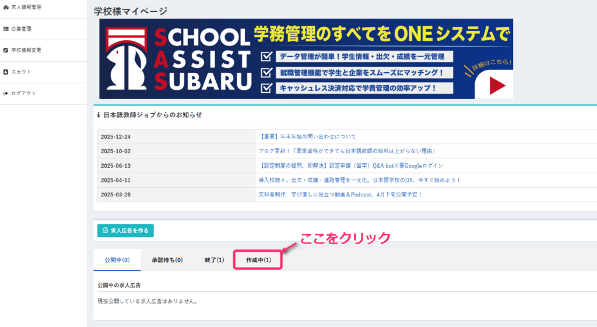Click the 応募管理 list icon
The image size is (597, 327).
[x=6, y=29]
